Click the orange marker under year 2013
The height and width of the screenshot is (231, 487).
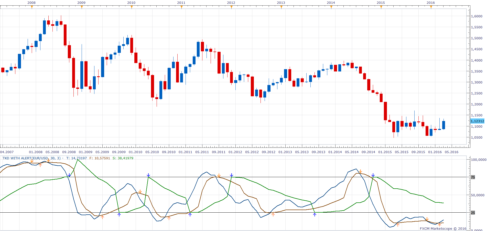[x=281, y=7]
